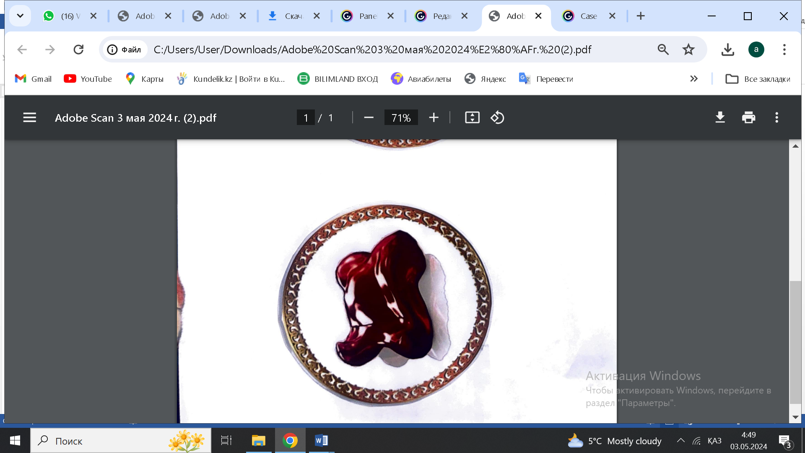Open Chrome downloads panel
The image size is (805, 453).
click(728, 49)
